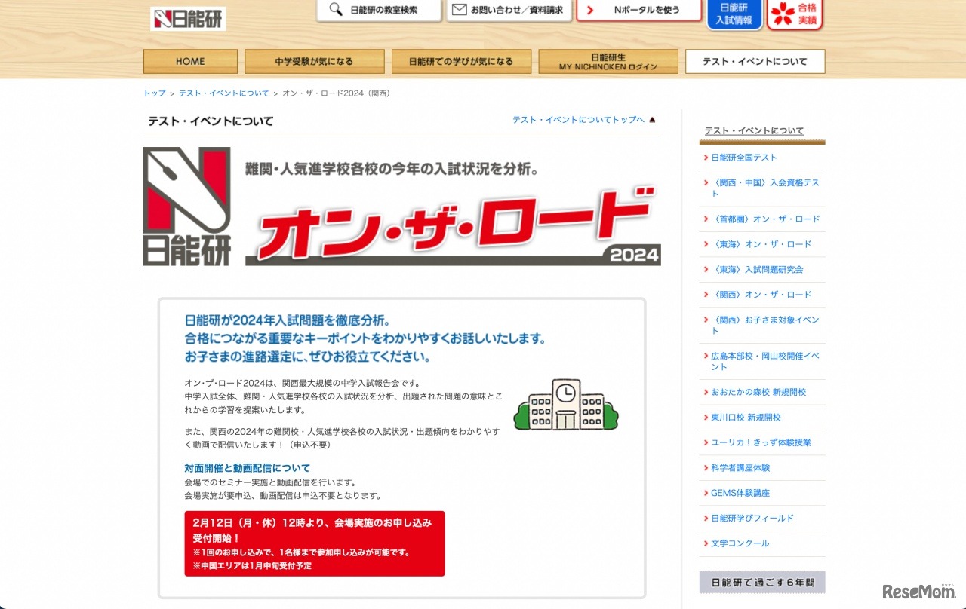Open 日能研での学びが気になる menu tab
966x609 pixels.
tap(461, 62)
